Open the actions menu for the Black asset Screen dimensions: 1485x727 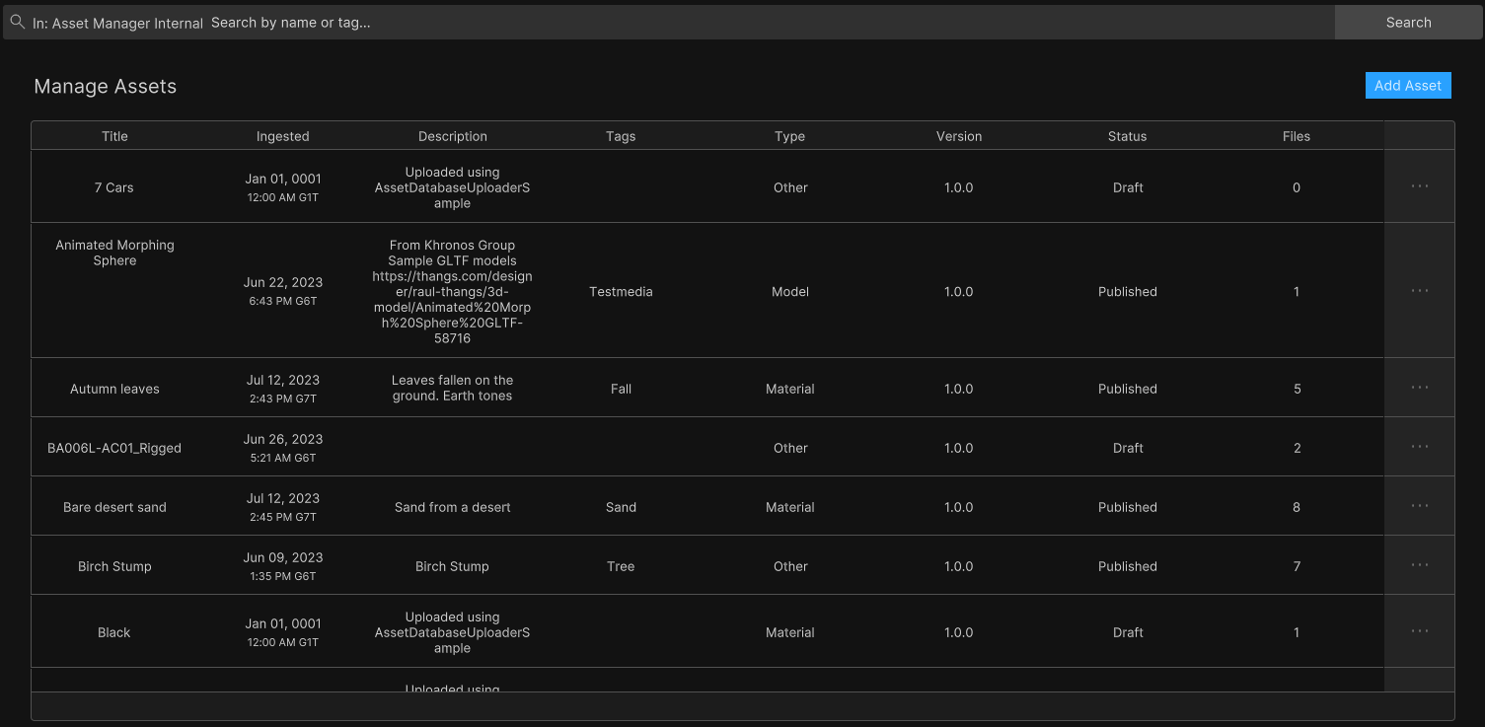pos(1419,631)
